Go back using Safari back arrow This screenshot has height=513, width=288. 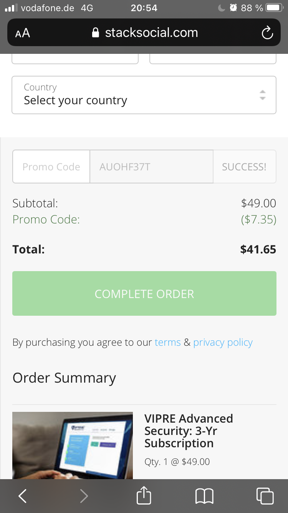[23, 496]
